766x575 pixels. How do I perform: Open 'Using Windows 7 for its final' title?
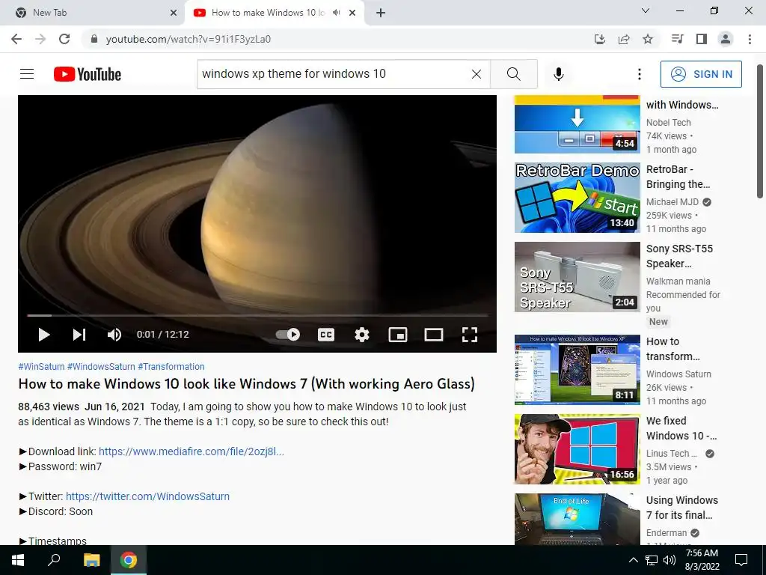click(x=682, y=508)
